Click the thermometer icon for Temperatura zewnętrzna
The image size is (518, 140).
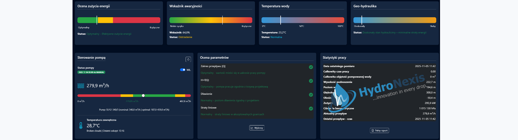tap(81, 125)
